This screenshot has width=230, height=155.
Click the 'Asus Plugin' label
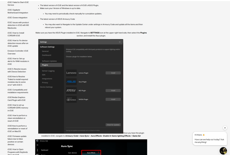click(x=83, y=82)
